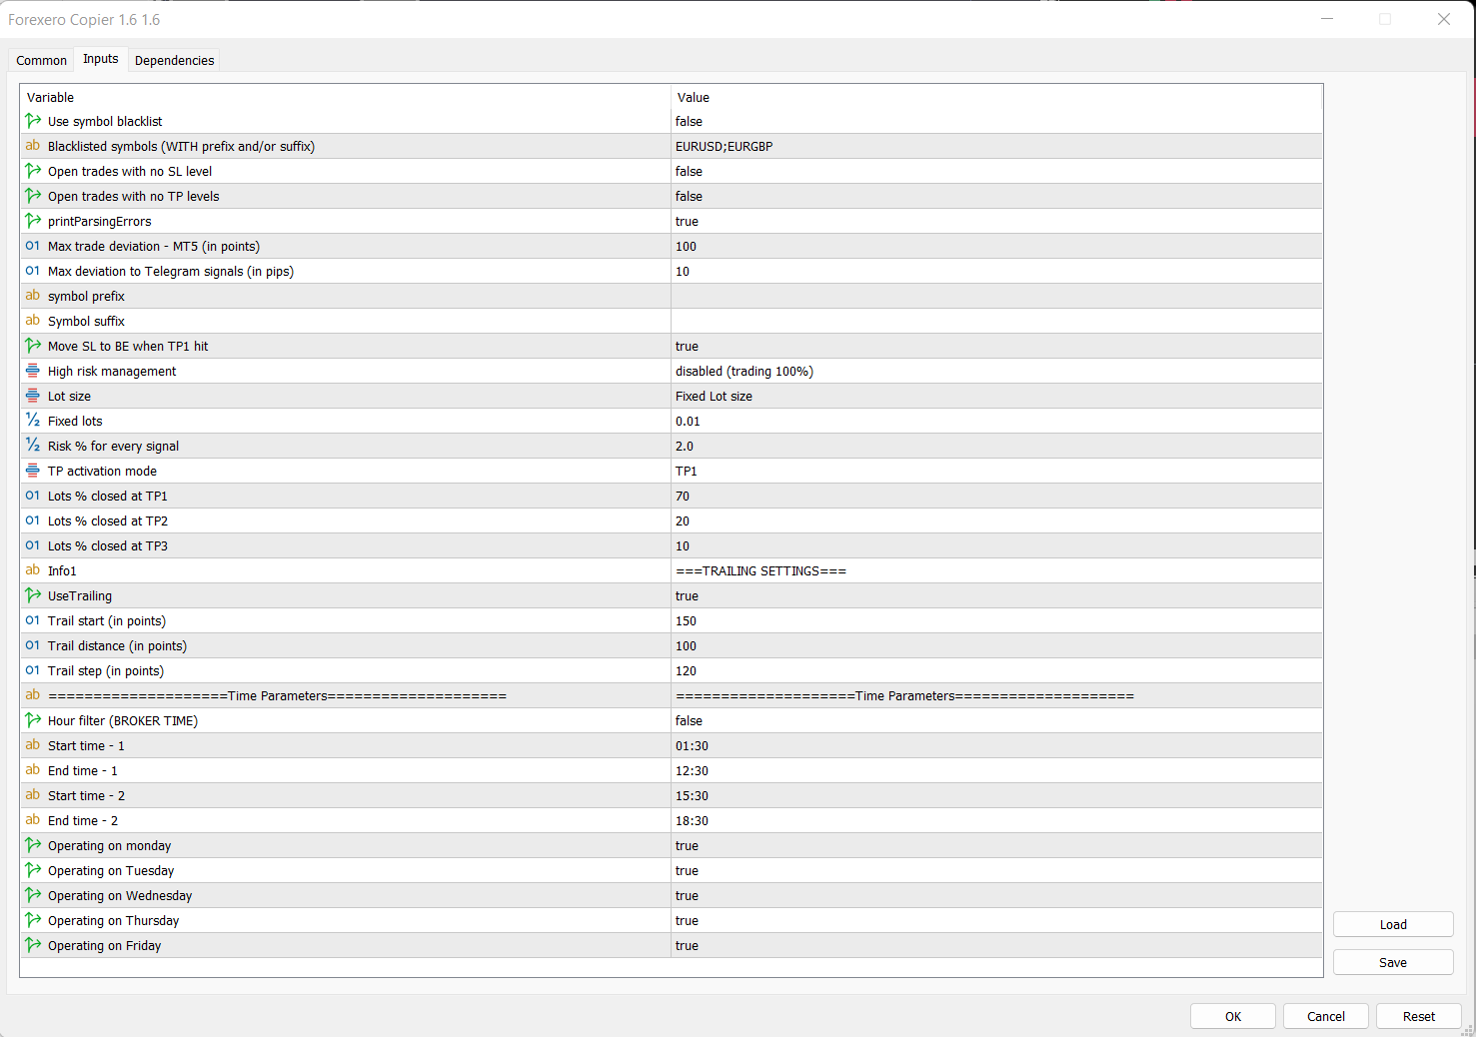The height and width of the screenshot is (1037, 1476).
Task: Click the Load button
Action: coord(1393,924)
